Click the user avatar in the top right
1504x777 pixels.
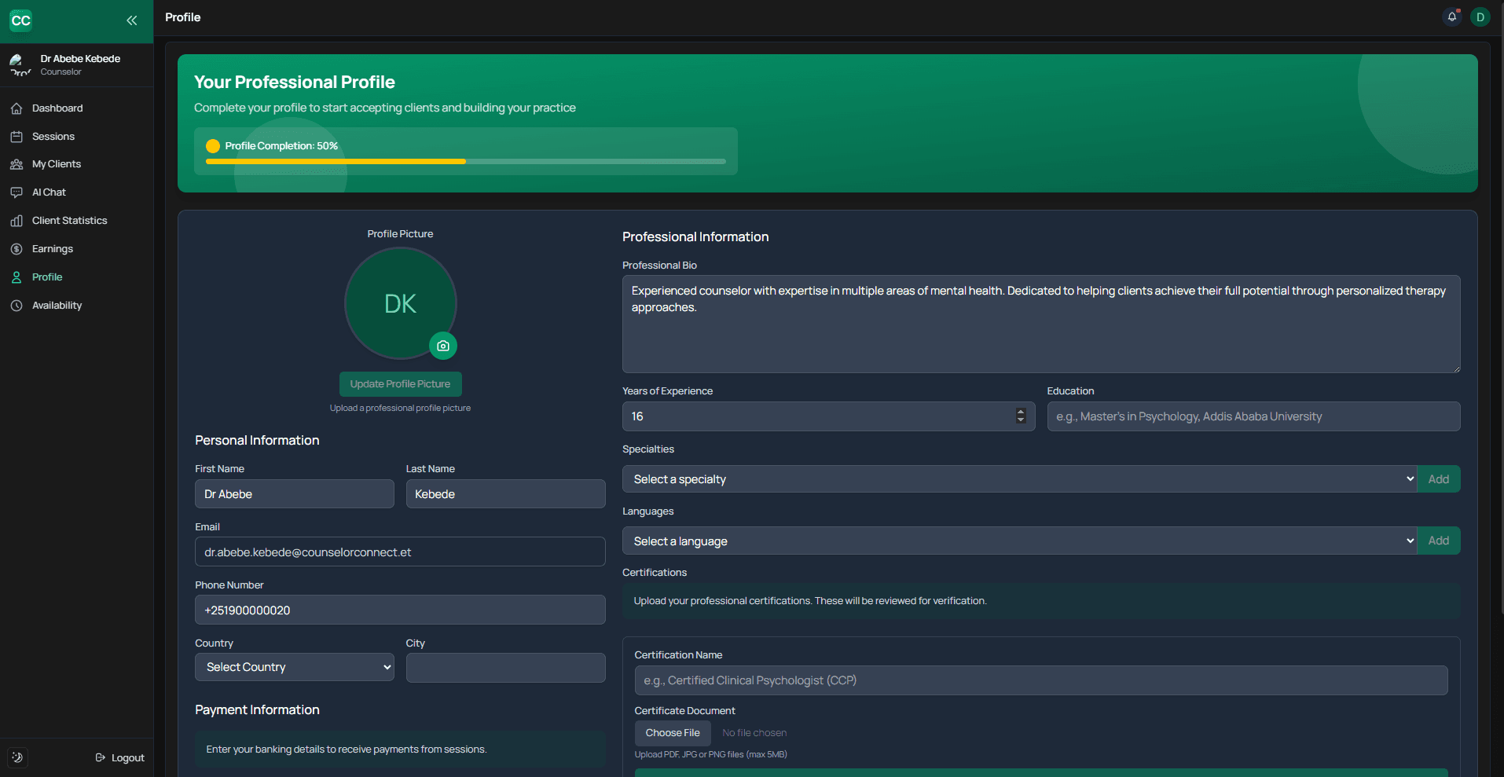(x=1480, y=16)
